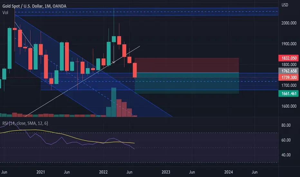The width and height of the screenshot is (300, 177).
Task: Click the latest red candle at July 2022
Action: pyautogui.click(x=135, y=70)
